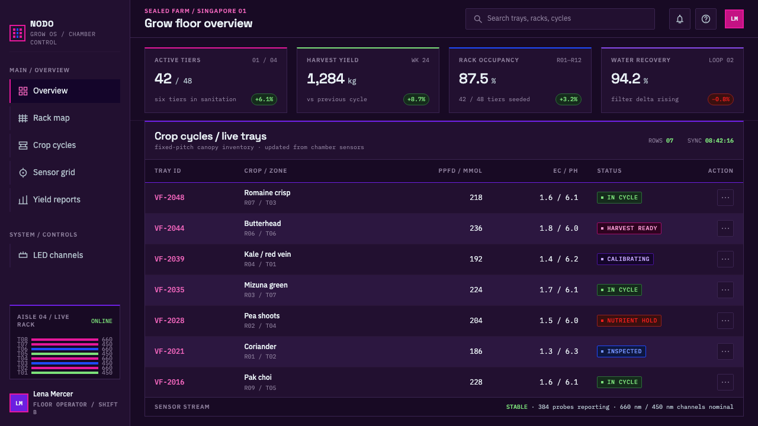The height and width of the screenshot is (426, 758).
Task: Open actions menu for tray VF-2035
Action: (725, 290)
